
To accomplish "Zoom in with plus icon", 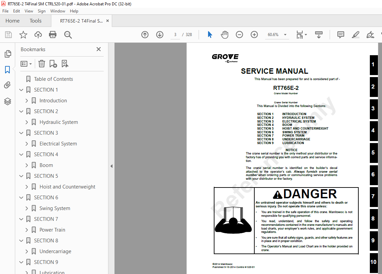I will coord(254,35).
